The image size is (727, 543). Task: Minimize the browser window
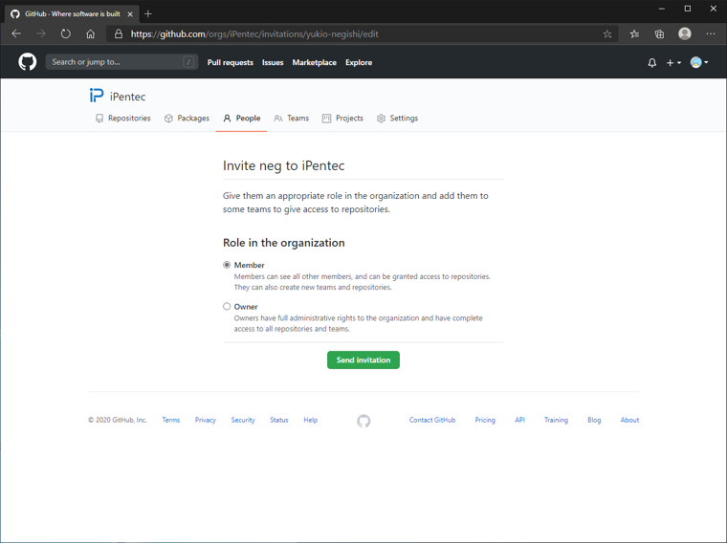point(662,9)
